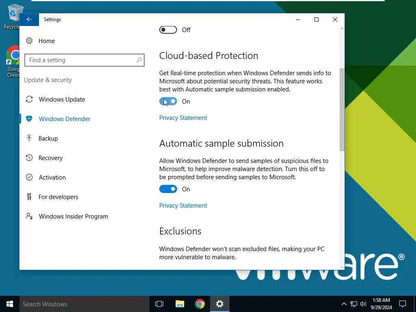
Task: Click the For developers tools icon
Action: click(x=29, y=197)
